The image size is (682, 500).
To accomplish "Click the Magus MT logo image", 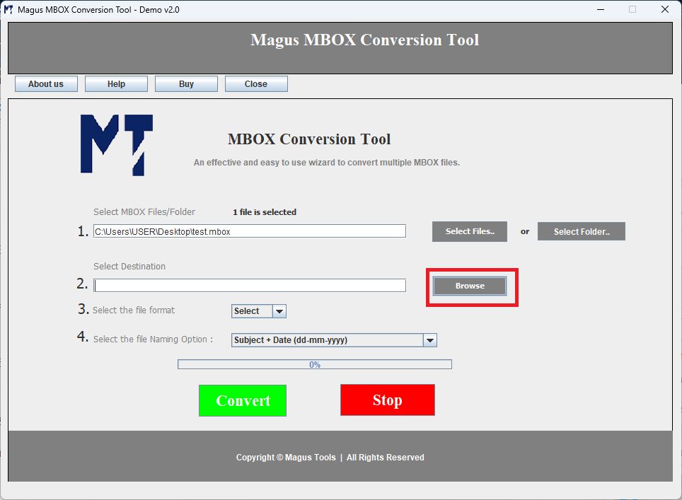I will pyautogui.click(x=117, y=145).
